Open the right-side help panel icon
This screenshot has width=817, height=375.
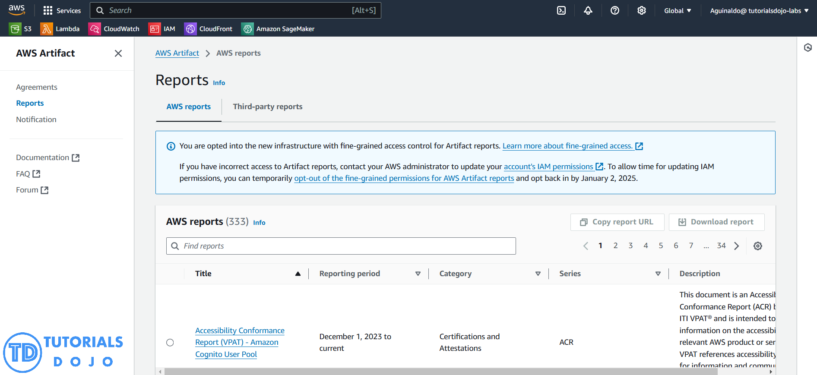click(807, 47)
